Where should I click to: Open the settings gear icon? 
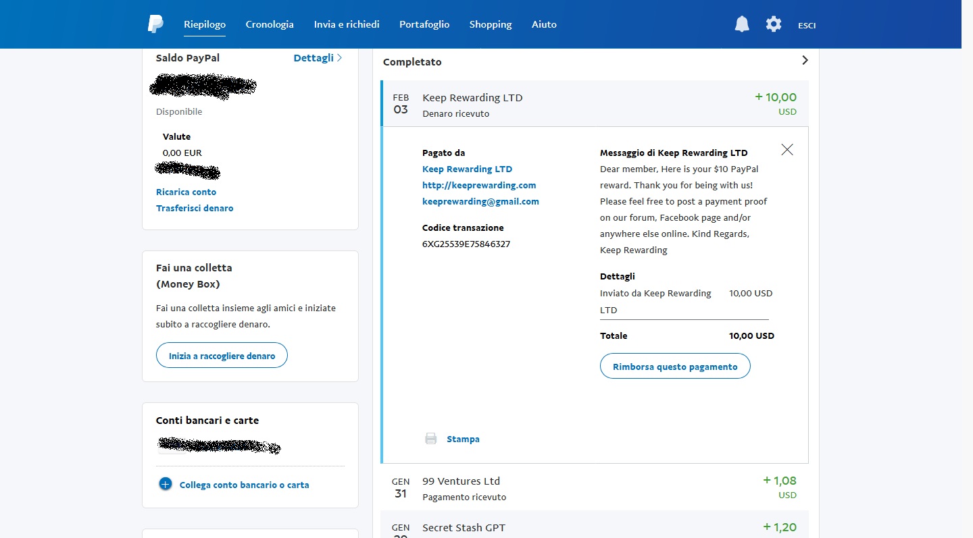click(774, 24)
